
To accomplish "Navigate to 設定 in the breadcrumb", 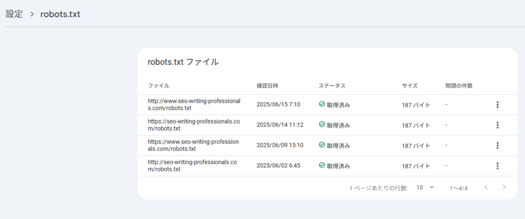I will pyautogui.click(x=14, y=14).
